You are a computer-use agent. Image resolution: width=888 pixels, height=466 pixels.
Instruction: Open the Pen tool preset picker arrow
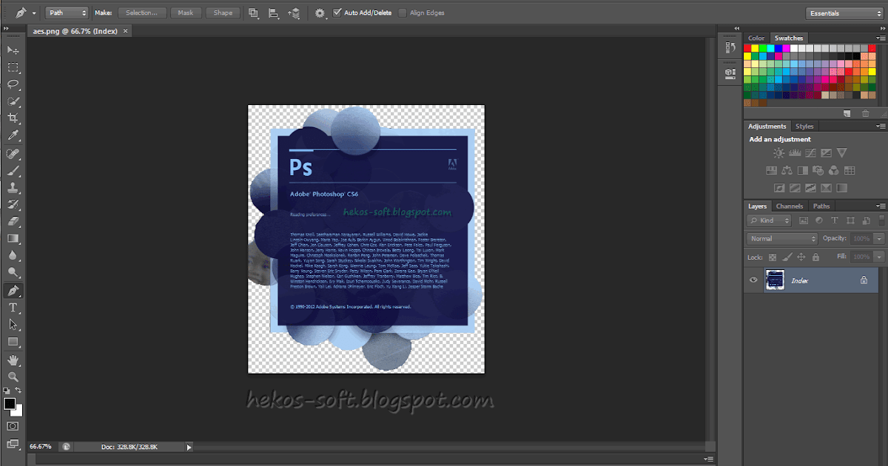[33, 13]
